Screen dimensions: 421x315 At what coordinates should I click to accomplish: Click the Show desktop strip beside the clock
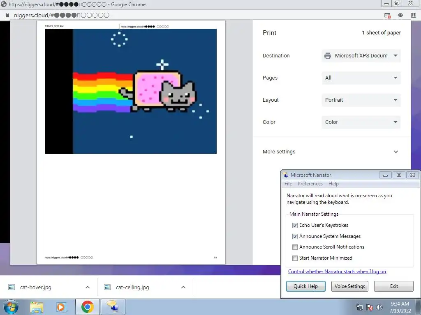(x=418, y=307)
